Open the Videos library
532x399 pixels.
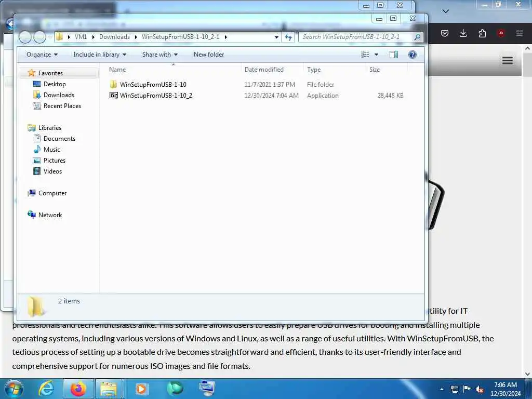click(x=52, y=171)
